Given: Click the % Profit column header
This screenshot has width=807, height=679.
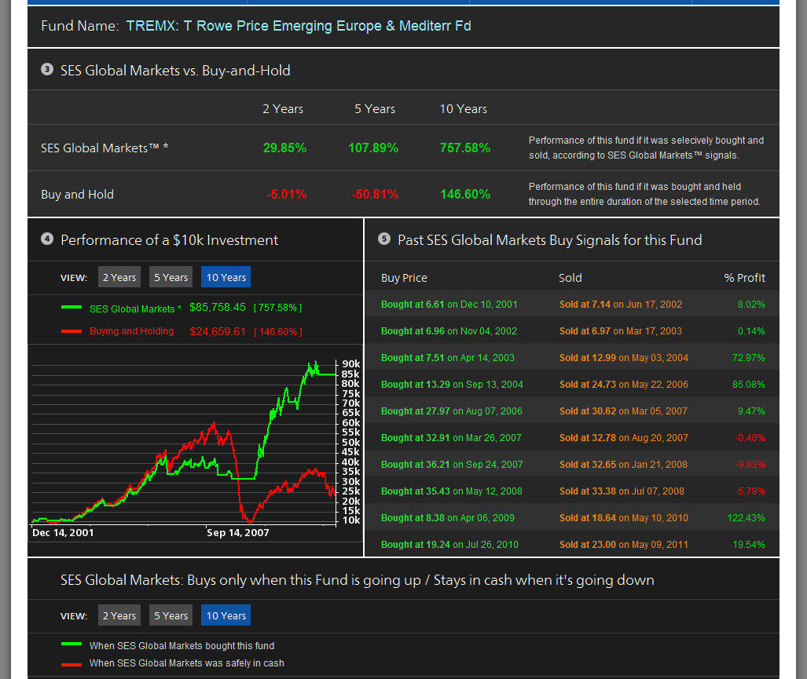Looking at the screenshot, I should tap(744, 278).
